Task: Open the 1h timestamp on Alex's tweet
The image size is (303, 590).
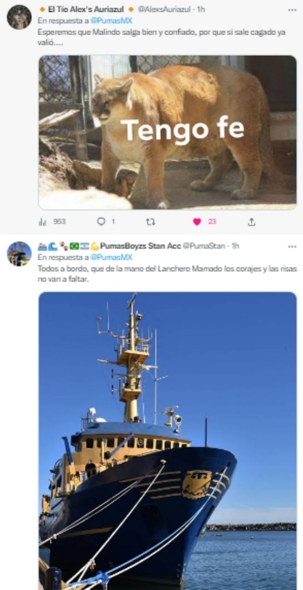Action: [x=200, y=9]
